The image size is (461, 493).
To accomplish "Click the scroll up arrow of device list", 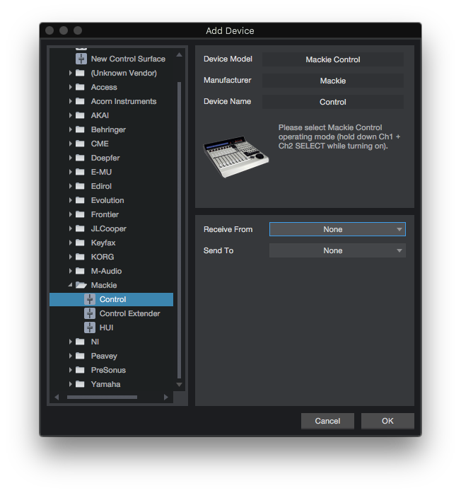I will (179, 54).
